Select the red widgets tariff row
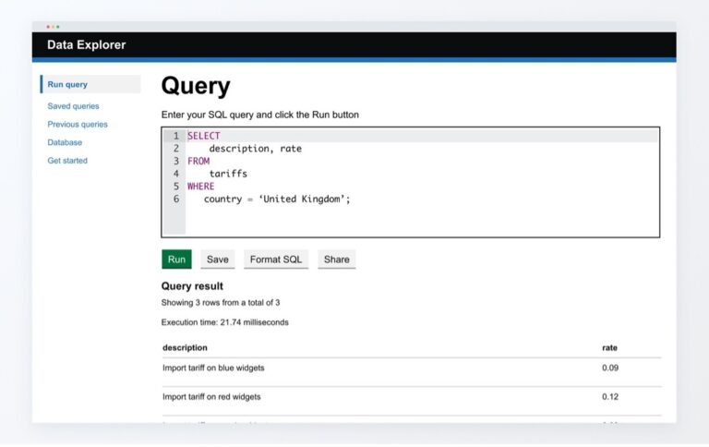709x447 pixels. point(211,397)
